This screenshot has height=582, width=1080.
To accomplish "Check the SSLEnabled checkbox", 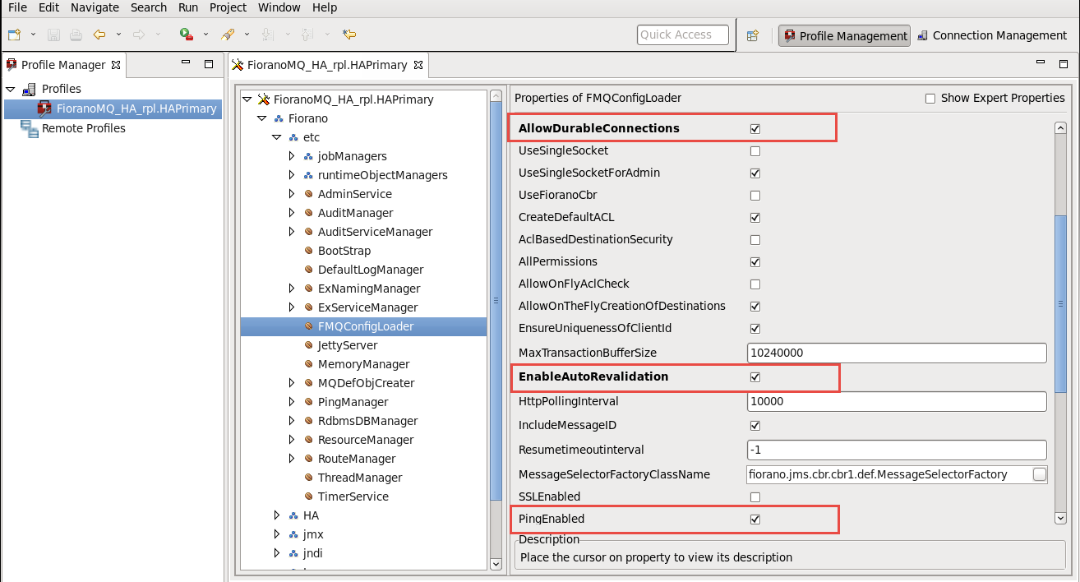I will point(755,497).
